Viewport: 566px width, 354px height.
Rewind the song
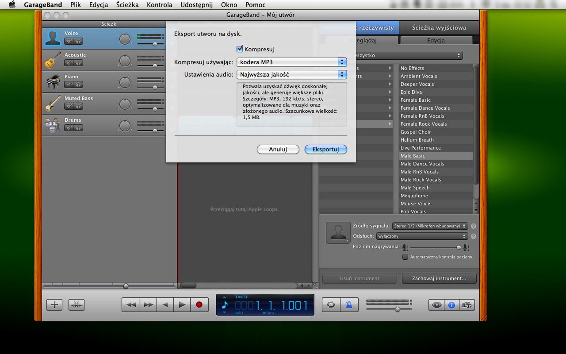(131, 304)
